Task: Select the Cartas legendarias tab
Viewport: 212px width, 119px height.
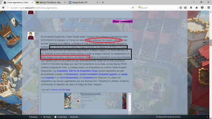Action: coord(19,2)
